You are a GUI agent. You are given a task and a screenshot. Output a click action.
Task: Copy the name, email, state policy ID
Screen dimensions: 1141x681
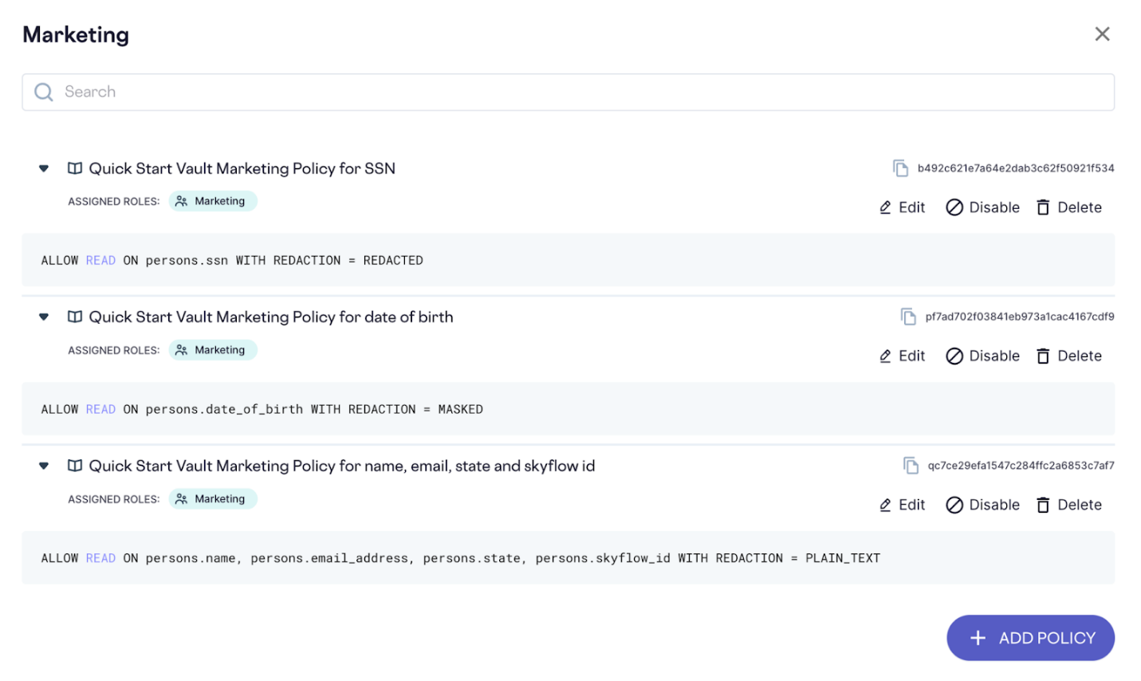point(911,466)
